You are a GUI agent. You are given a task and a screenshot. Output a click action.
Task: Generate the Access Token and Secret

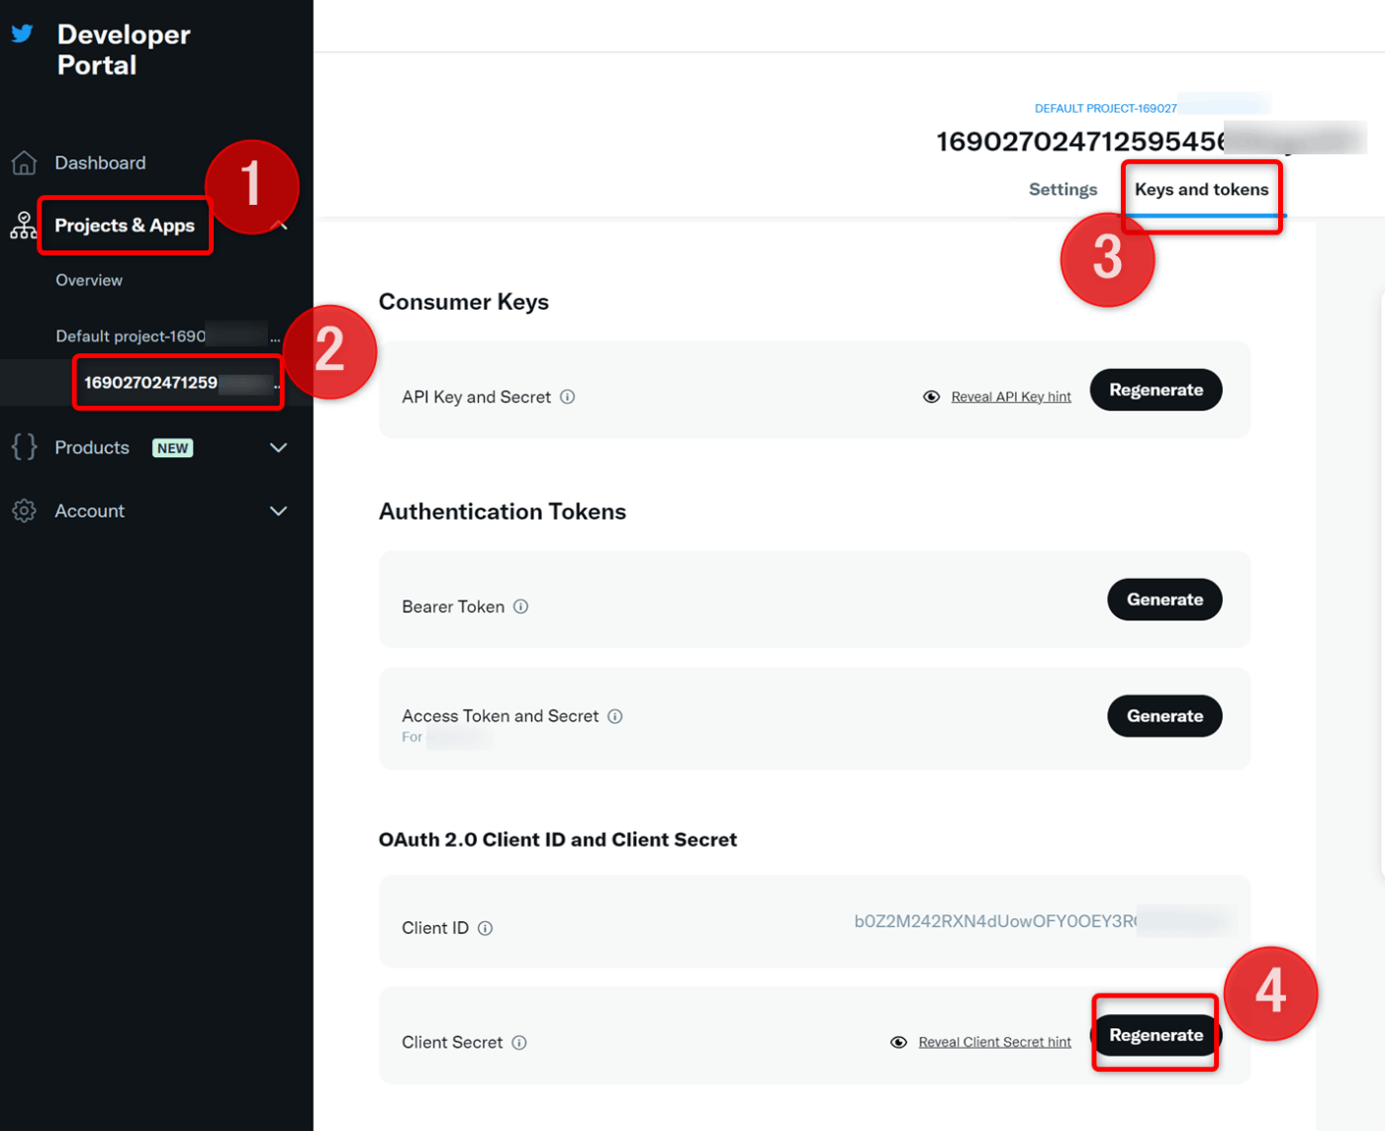pyautogui.click(x=1164, y=716)
